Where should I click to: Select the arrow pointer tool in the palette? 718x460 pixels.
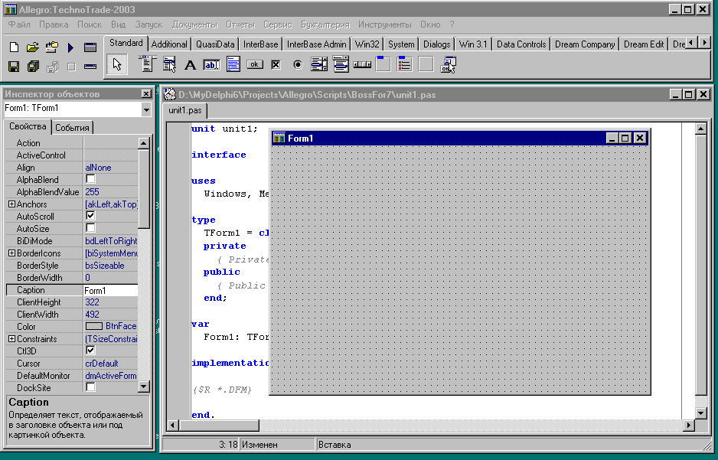(x=117, y=64)
